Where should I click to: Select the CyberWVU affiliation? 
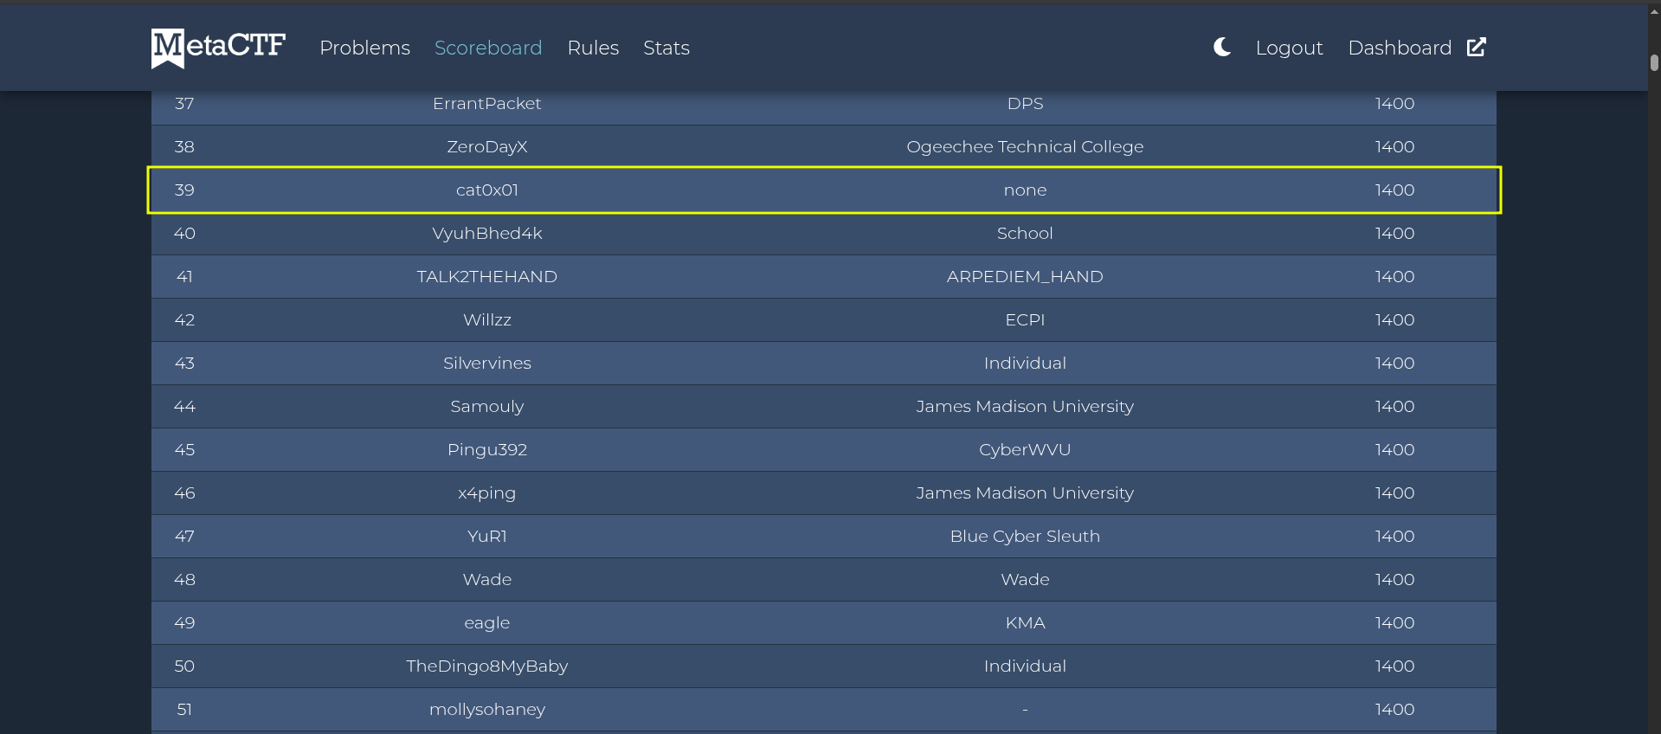coord(1025,450)
